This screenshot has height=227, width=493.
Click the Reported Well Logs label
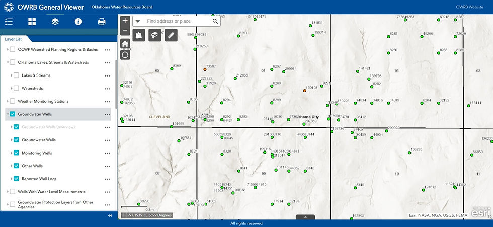39,179
